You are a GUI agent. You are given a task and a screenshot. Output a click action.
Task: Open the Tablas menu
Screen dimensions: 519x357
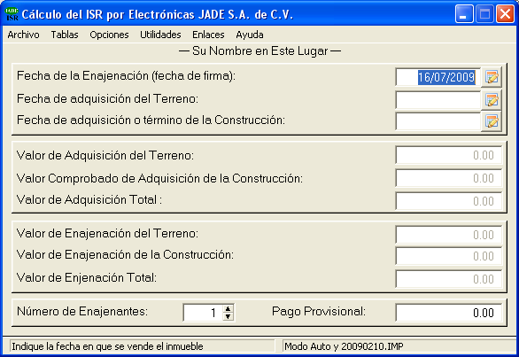point(65,35)
